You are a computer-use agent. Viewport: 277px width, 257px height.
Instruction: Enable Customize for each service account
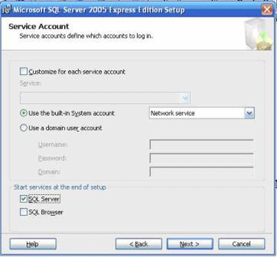click(x=23, y=71)
